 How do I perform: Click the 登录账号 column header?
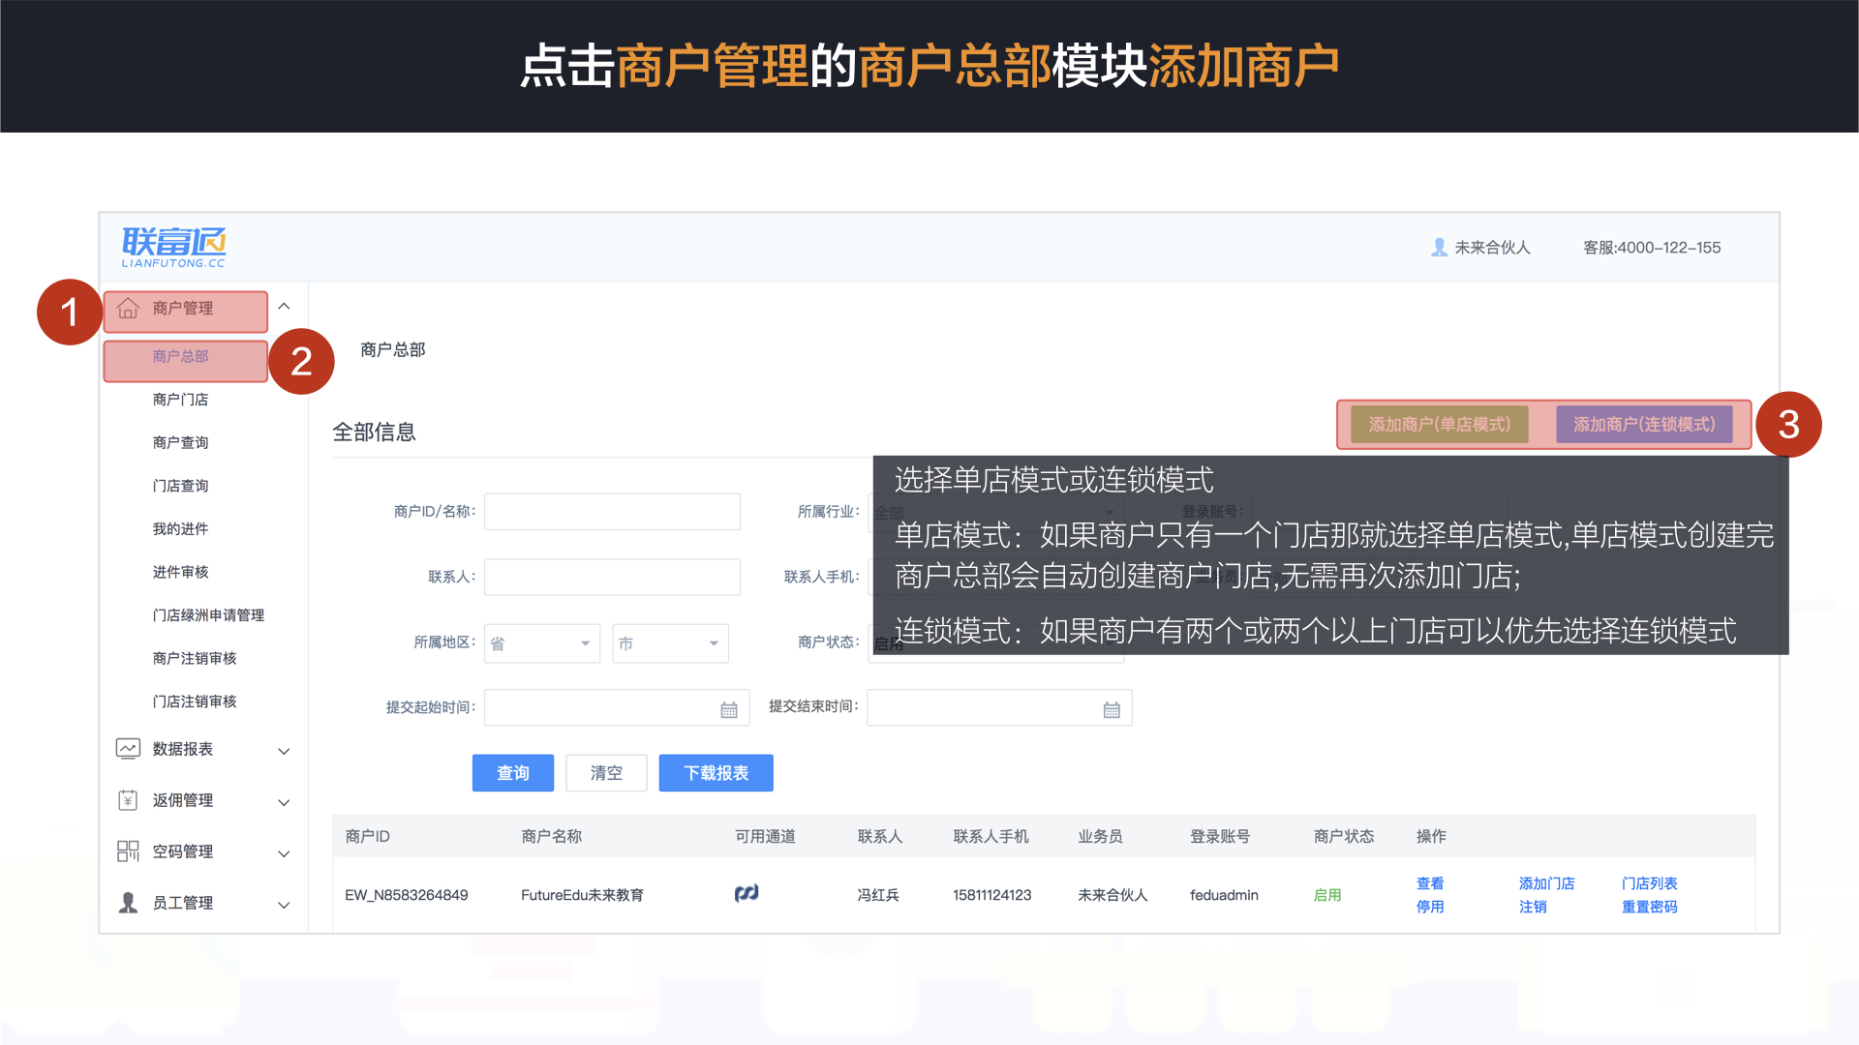pyautogui.click(x=1220, y=836)
